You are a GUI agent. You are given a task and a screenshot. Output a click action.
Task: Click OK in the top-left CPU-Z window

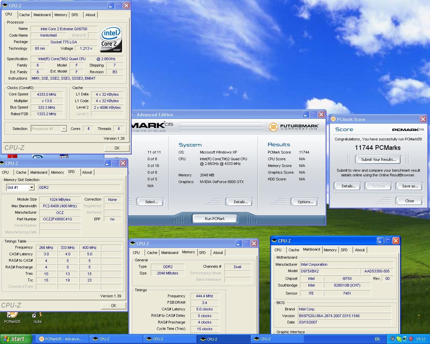point(117,148)
